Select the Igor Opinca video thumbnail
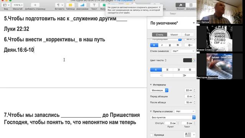This screenshot has height=138, width=245. 219,12
